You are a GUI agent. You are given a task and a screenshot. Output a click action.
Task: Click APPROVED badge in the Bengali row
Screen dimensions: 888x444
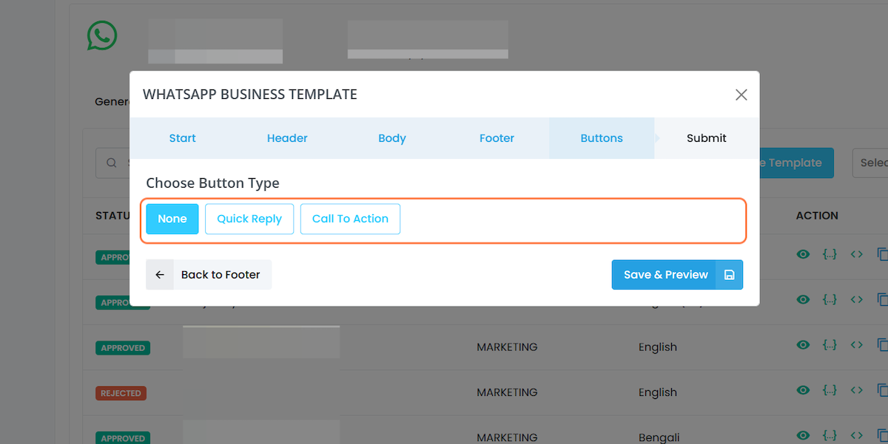click(123, 438)
